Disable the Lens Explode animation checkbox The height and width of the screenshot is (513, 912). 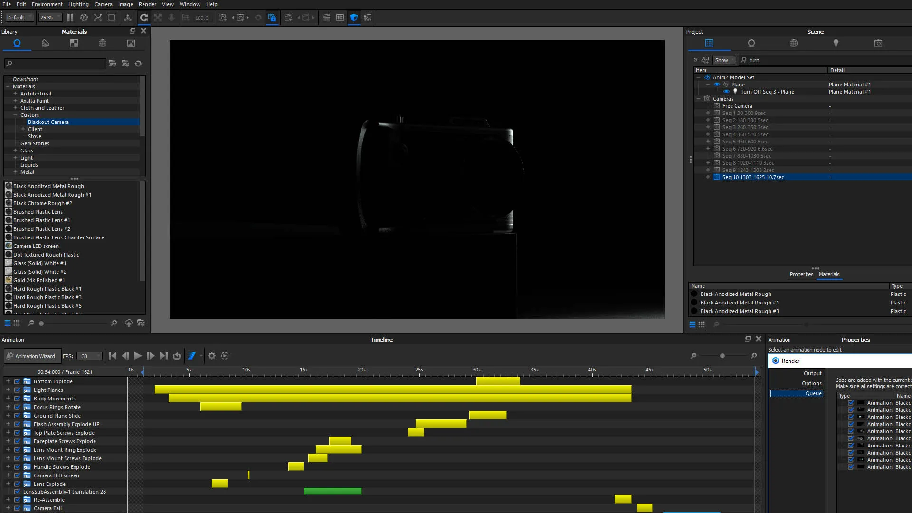coord(17,484)
